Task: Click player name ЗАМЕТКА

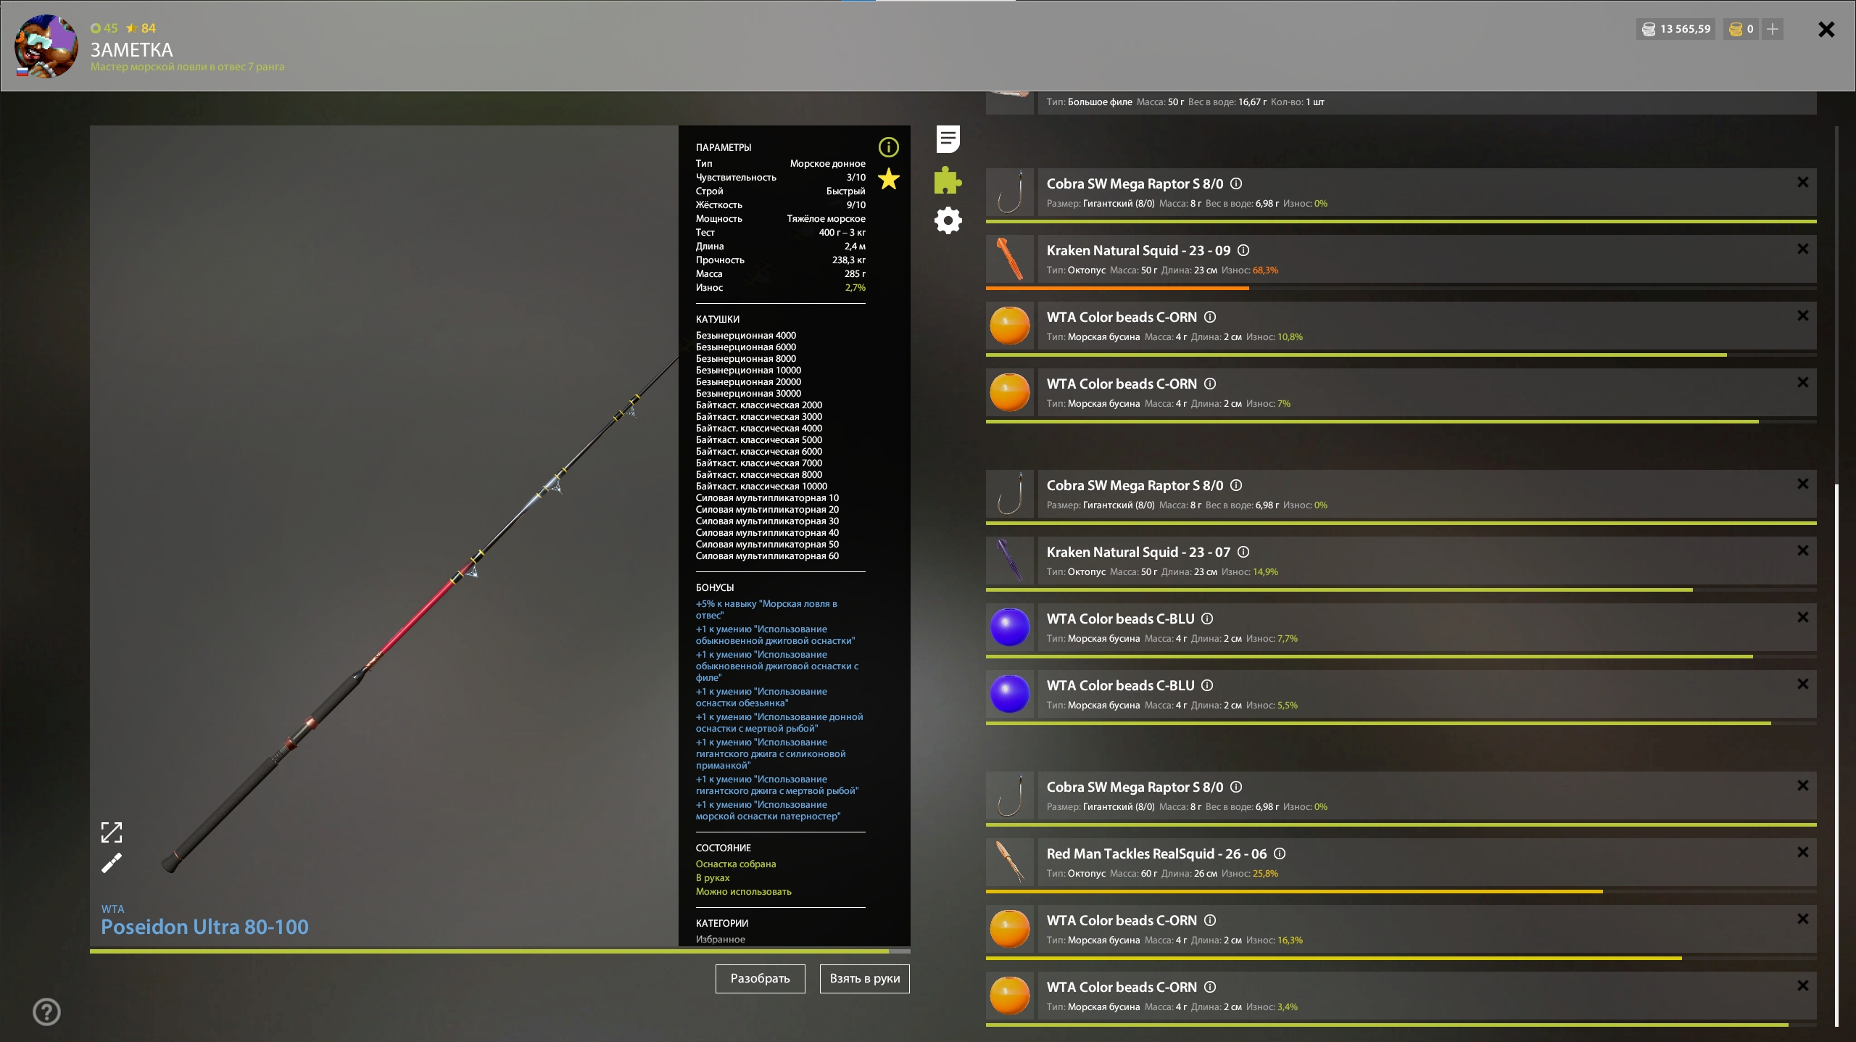Action: (x=131, y=49)
